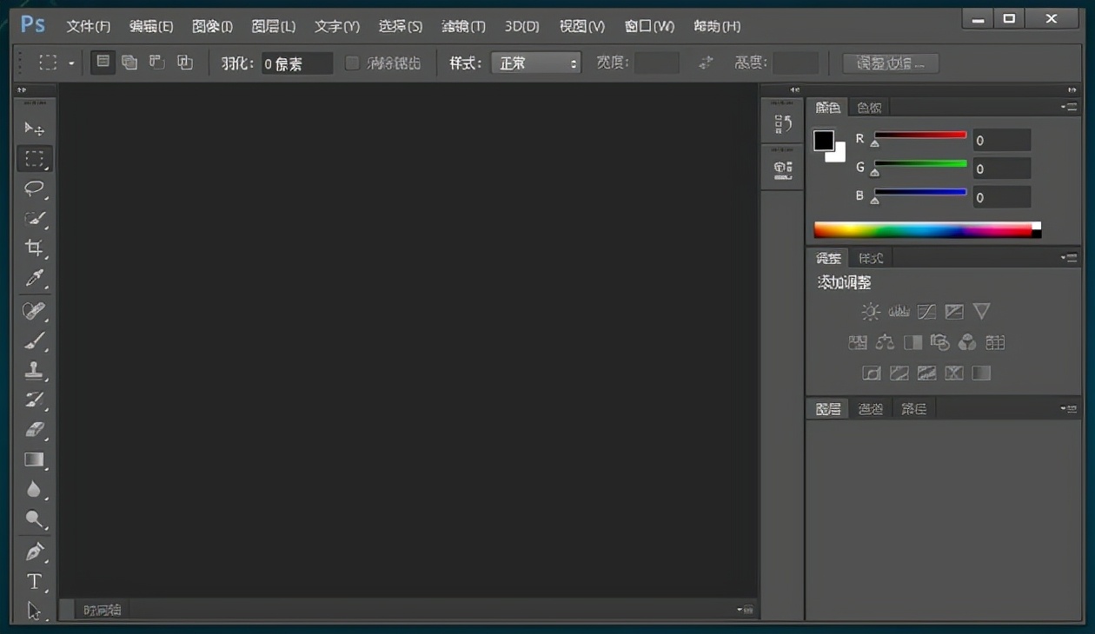The width and height of the screenshot is (1095, 634).
Task: Select the Eraser tool
Action: point(34,429)
